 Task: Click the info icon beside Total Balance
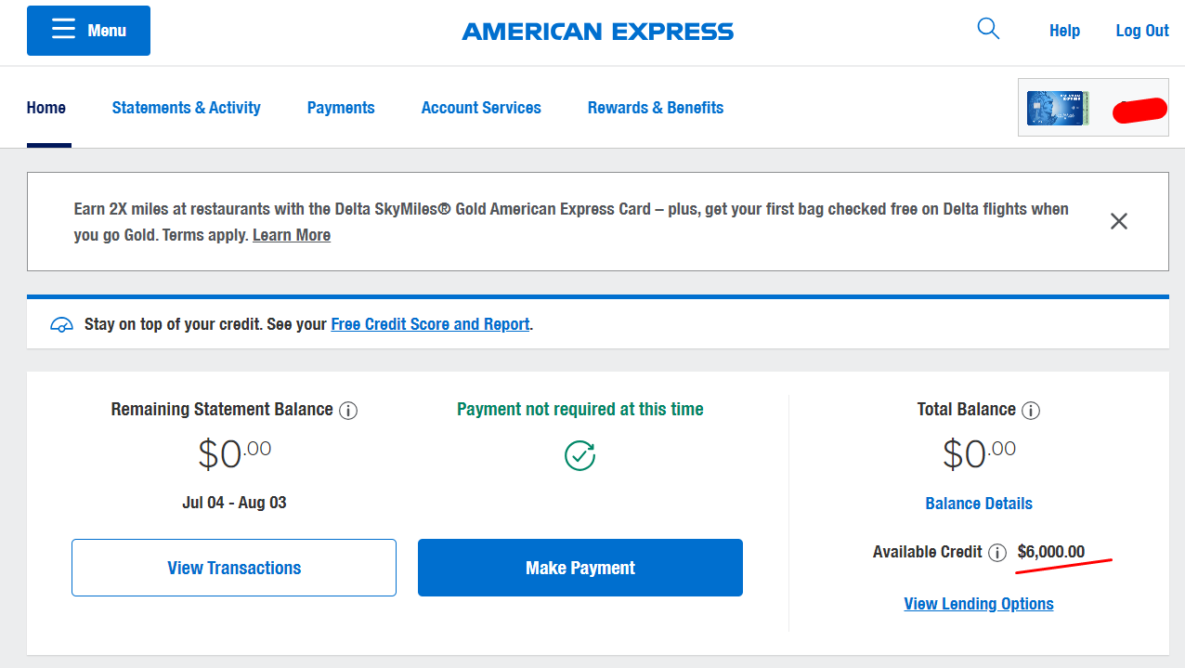pyautogui.click(x=1031, y=411)
